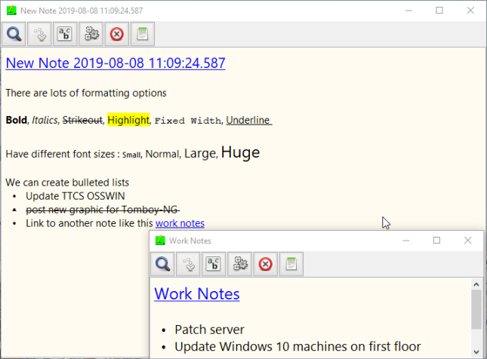The image size is (487, 359).
Task: Follow the 'work notes' link in bulleted list
Action: point(180,223)
